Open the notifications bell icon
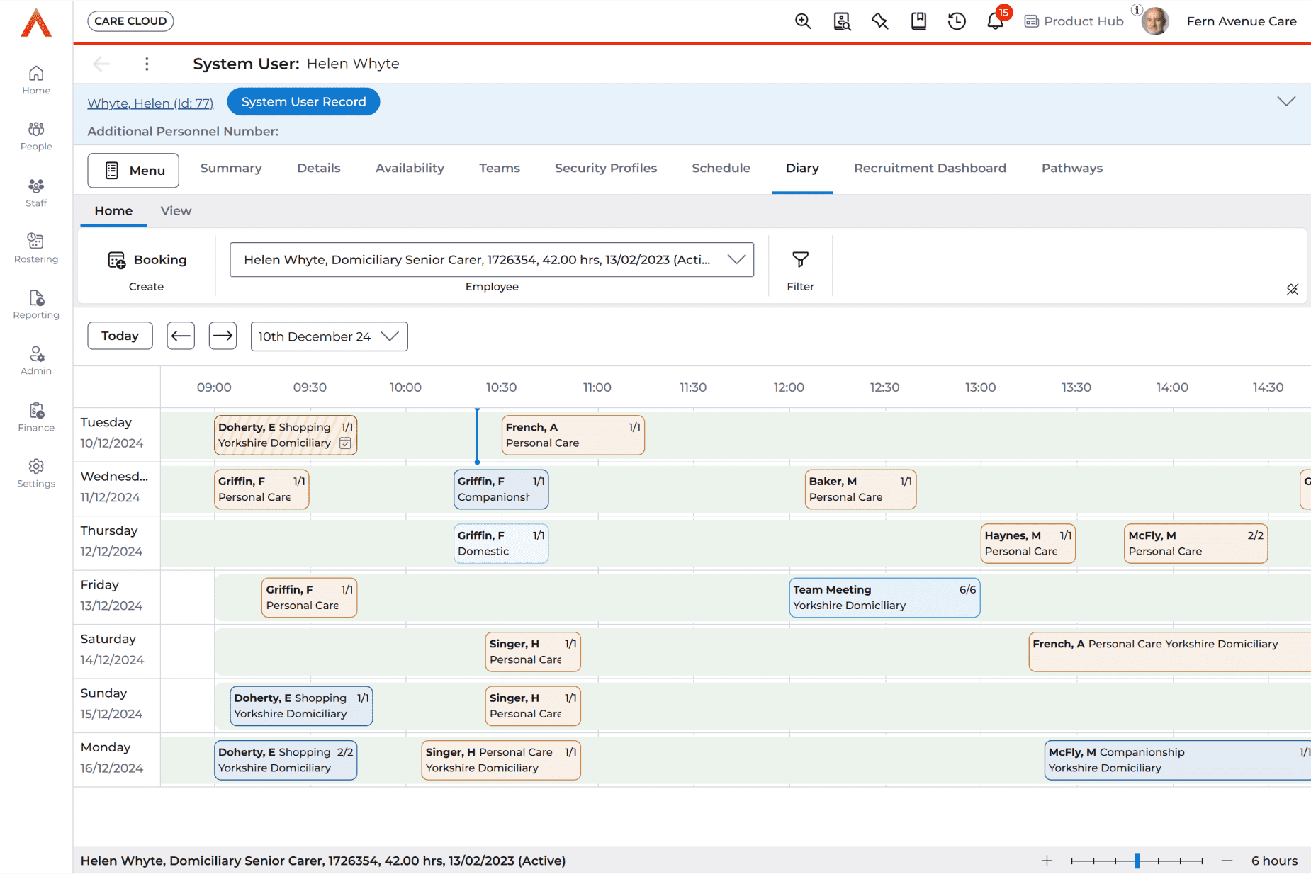The height and width of the screenshot is (874, 1311). coord(995,21)
